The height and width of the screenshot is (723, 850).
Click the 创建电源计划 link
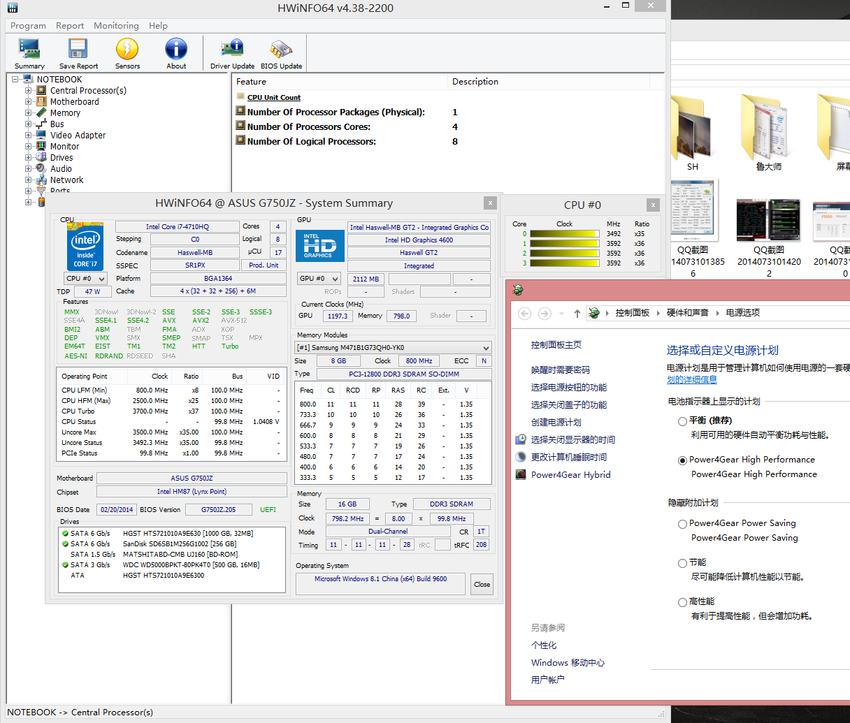point(556,423)
